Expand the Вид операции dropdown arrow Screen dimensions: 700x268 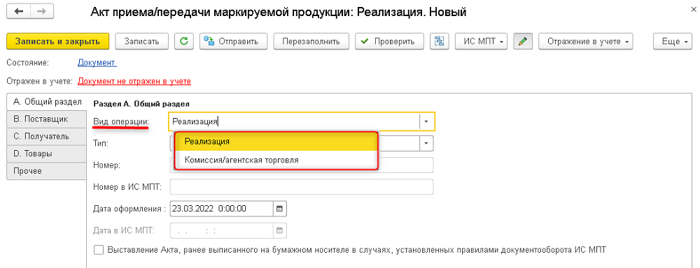tap(426, 121)
